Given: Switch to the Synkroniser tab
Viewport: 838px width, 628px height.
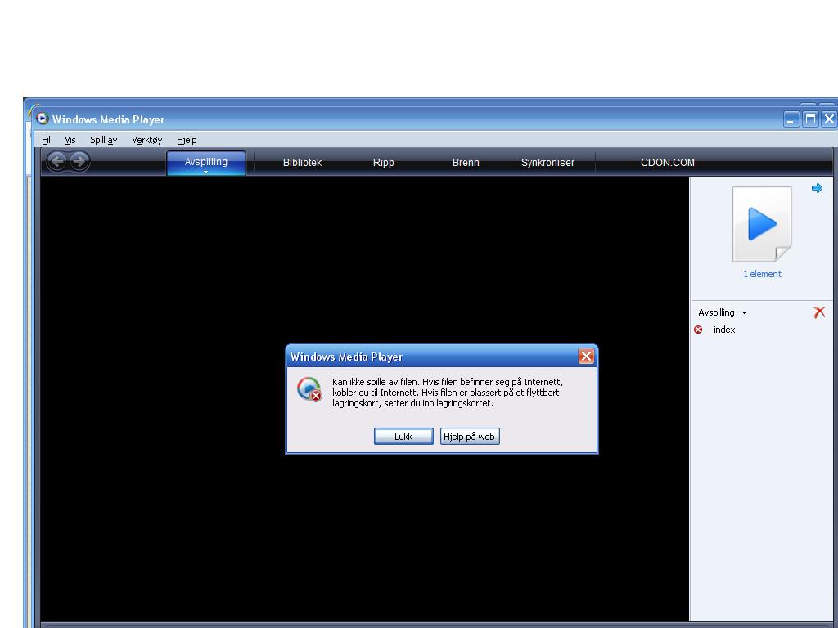Looking at the screenshot, I should [547, 163].
